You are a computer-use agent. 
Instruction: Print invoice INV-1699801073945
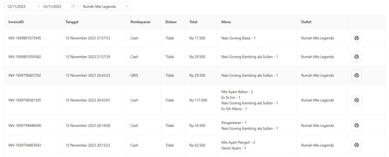[356, 38]
